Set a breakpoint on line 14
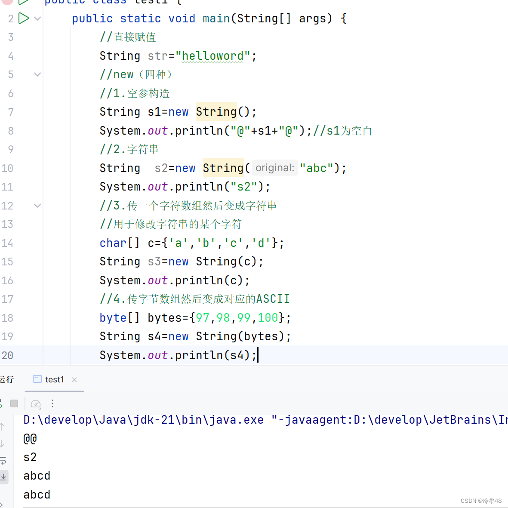The width and height of the screenshot is (508, 508). (7, 243)
